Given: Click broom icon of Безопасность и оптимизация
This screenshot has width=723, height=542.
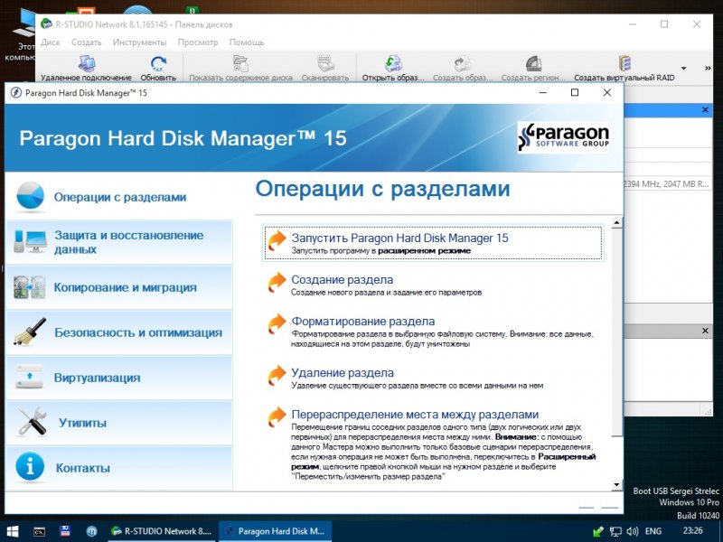Looking at the screenshot, I should click(x=30, y=332).
